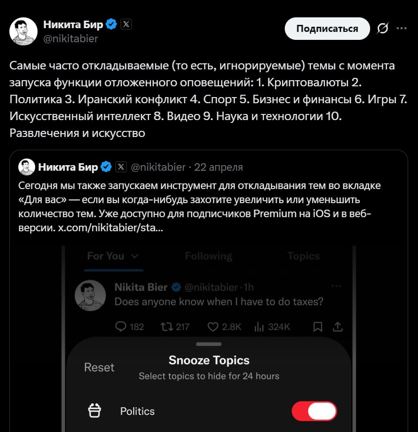Viewport: 418px width, 432px height.
Task: Click the bookmark icon on embedded tweet
Action: [x=318, y=326]
